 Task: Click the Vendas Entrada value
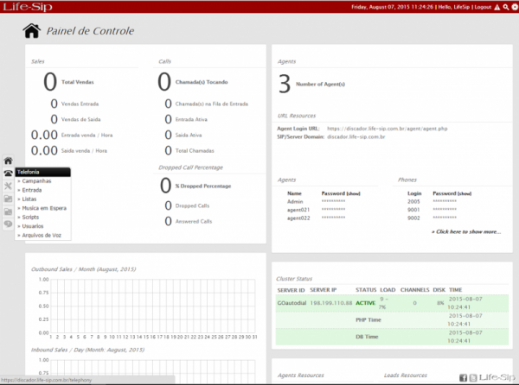[x=54, y=104]
